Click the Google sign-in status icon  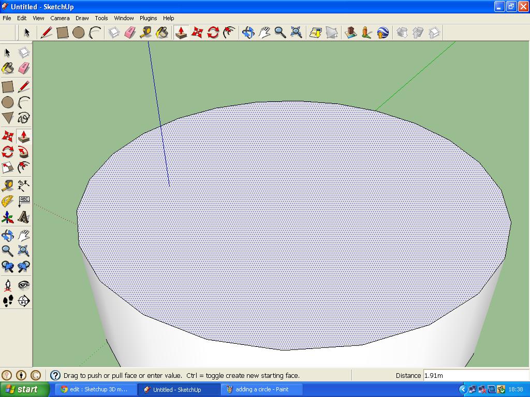[x=36, y=375]
